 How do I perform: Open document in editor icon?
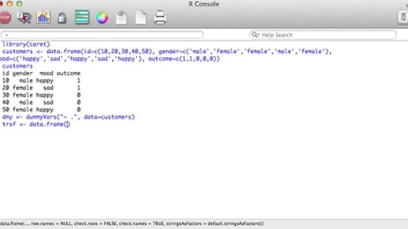(121, 17)
